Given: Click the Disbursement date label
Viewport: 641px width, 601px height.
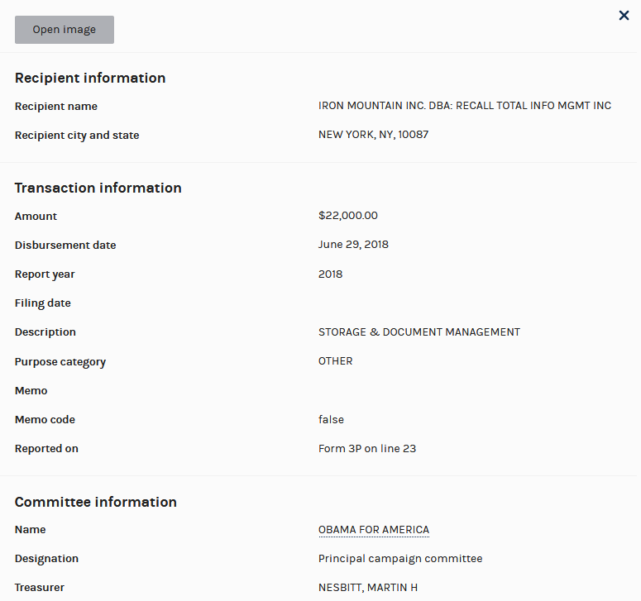Looking at the screenshot, I should point(65,246).
